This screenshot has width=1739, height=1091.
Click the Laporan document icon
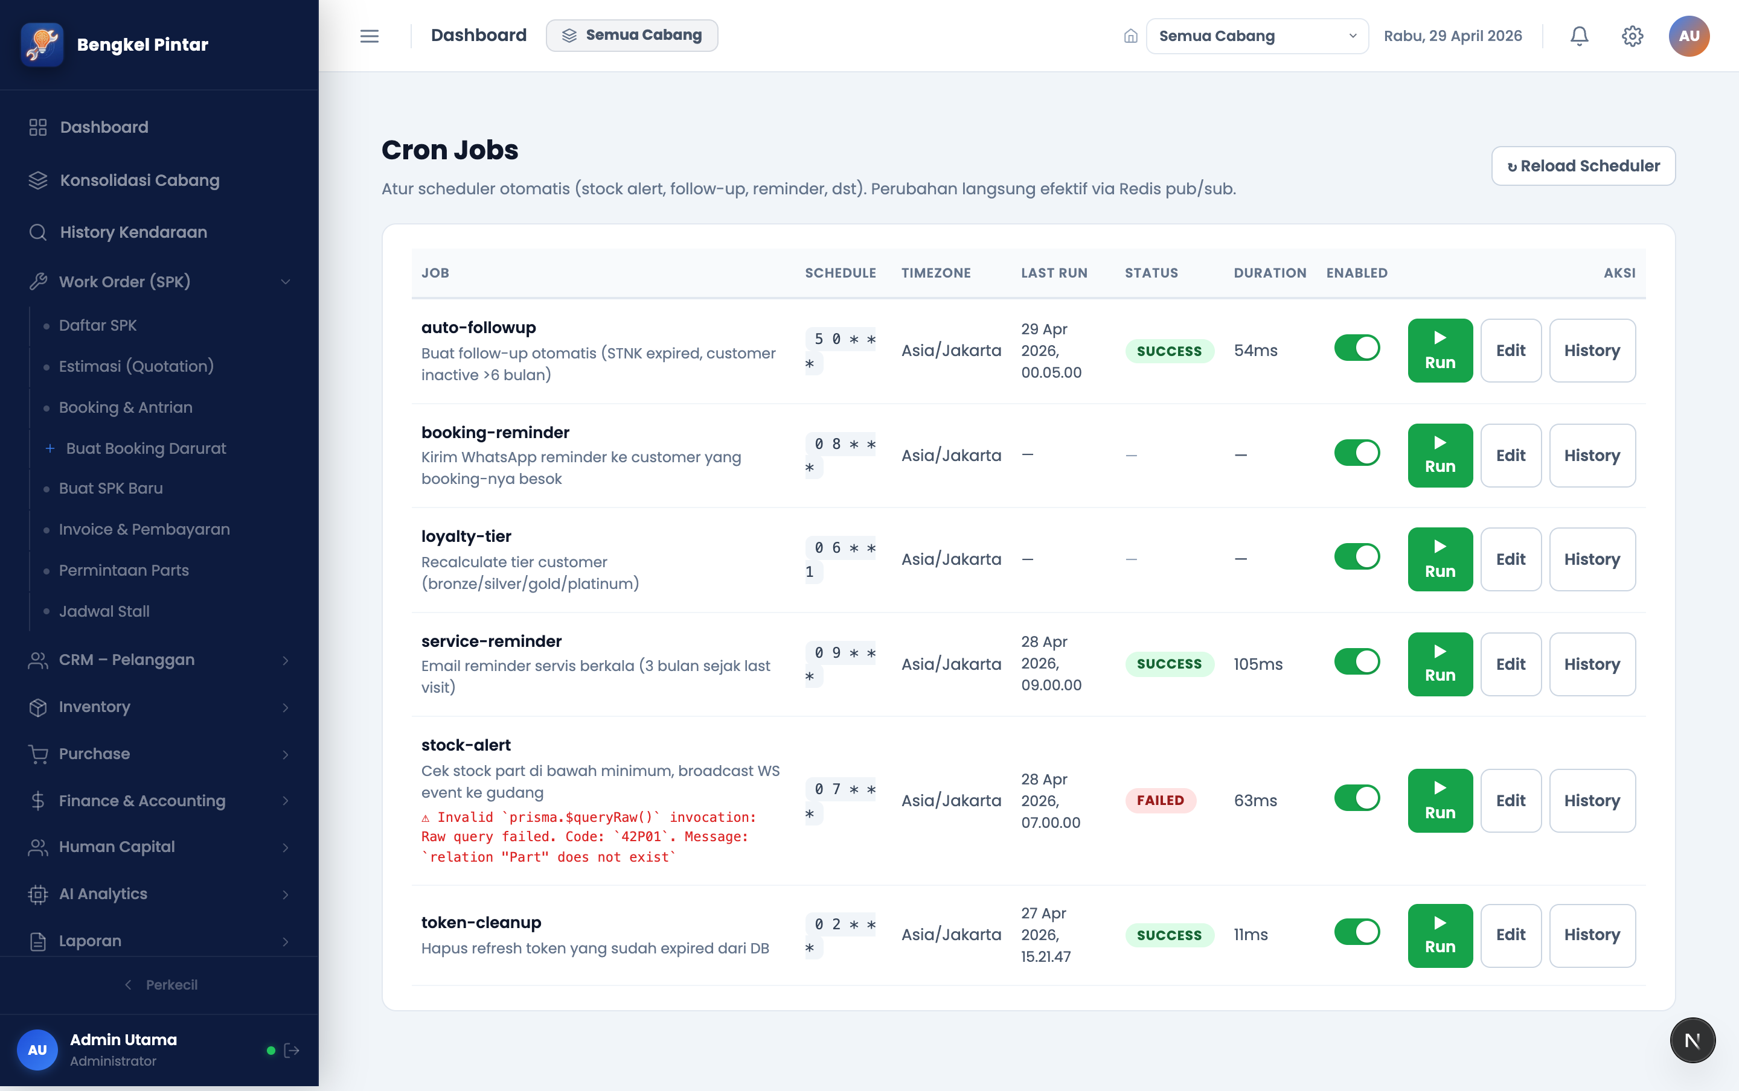(37, 941)
